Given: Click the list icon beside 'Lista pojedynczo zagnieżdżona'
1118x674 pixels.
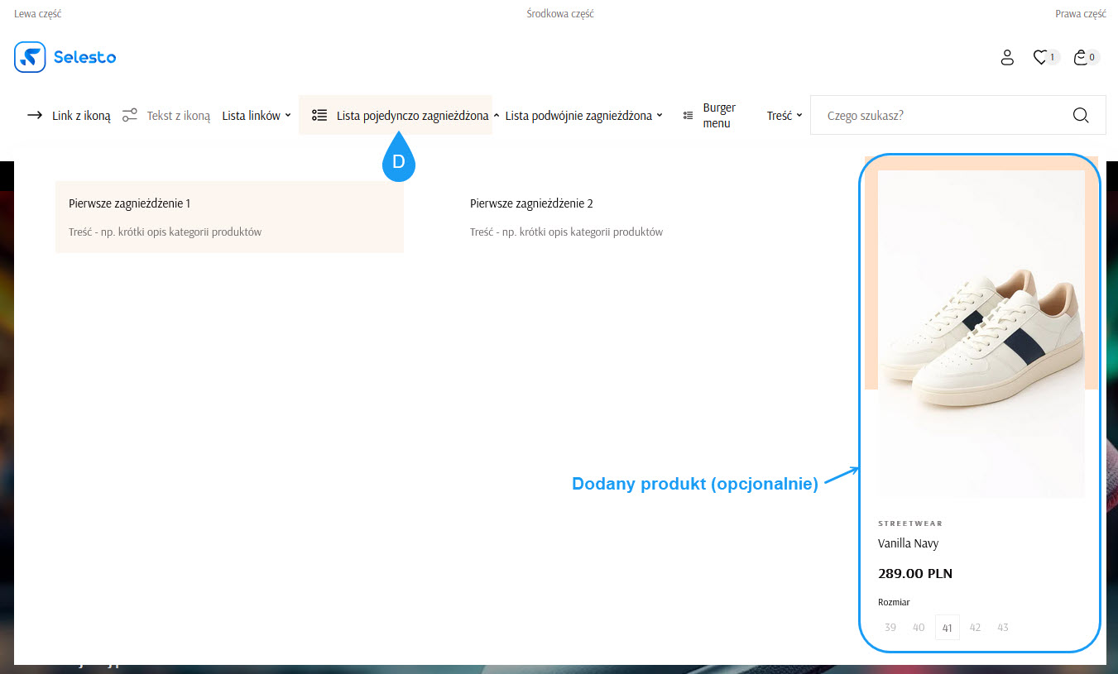Looking at the screenshot, I should [319, 115].
